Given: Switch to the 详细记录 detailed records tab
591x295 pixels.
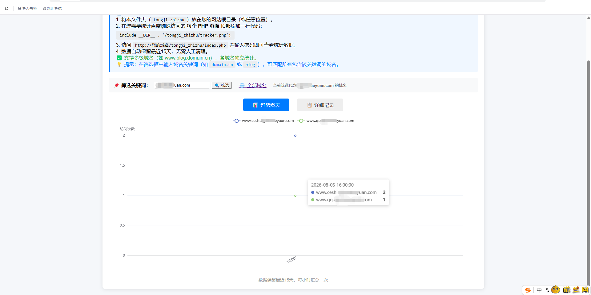Looking at the screenshot, I should tap(320, 105).
